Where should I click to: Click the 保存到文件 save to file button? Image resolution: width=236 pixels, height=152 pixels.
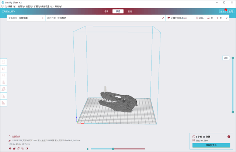(211, 145)
